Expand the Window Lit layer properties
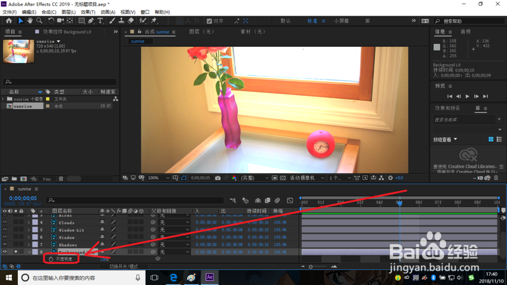 29,230
